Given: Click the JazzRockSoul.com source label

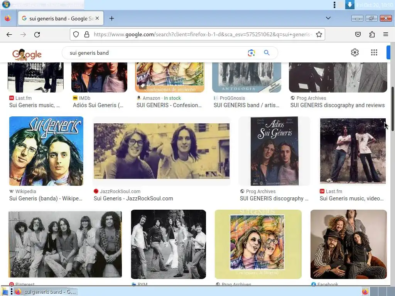Looking at the screenshot, I should coord(120,191).
